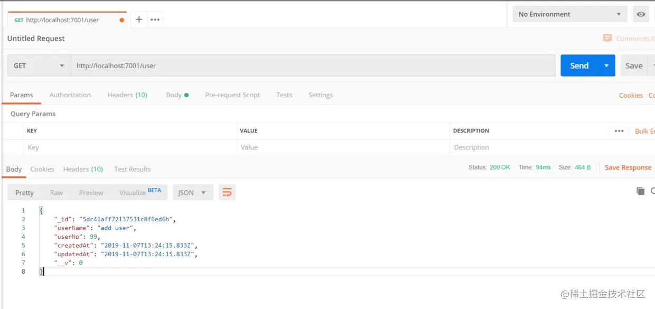The width and height of the screenshot is (655, 309).
Task: Open Comments via the speech bubble icon
Action: (x=607, y=39)
